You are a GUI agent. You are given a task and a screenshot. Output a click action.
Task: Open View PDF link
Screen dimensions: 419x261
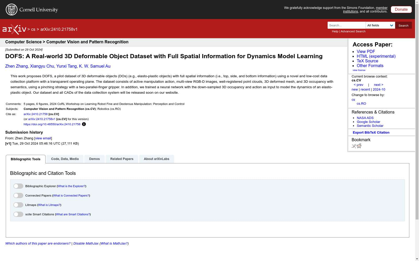click(366, 52)
